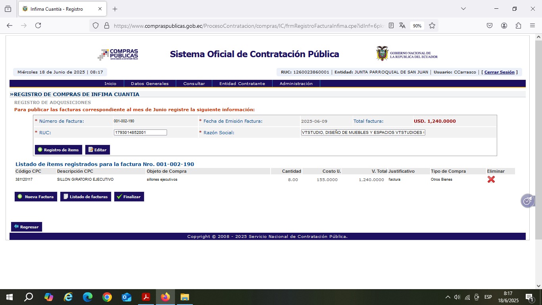Click the 90% zoom level indicator
The image size is (542, 305).
[x=417, y=26]
